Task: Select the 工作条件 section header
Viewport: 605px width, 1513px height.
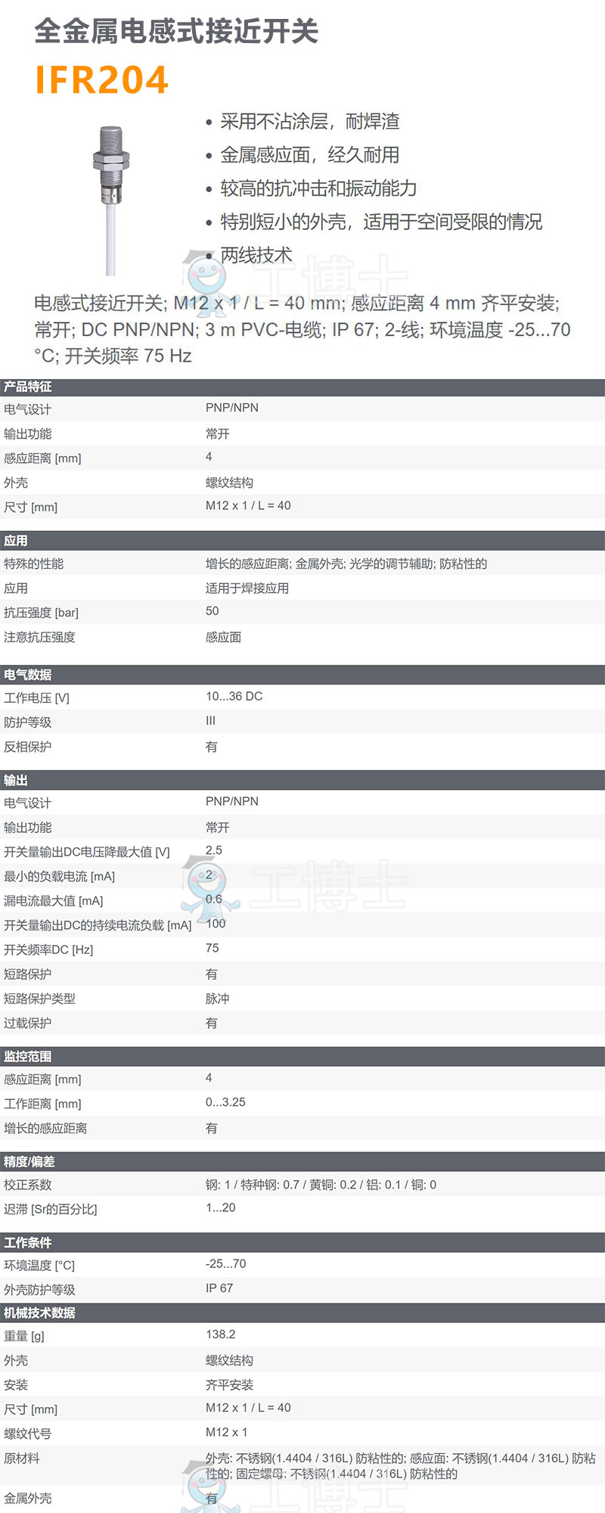Action: (x=28, y=1243)
